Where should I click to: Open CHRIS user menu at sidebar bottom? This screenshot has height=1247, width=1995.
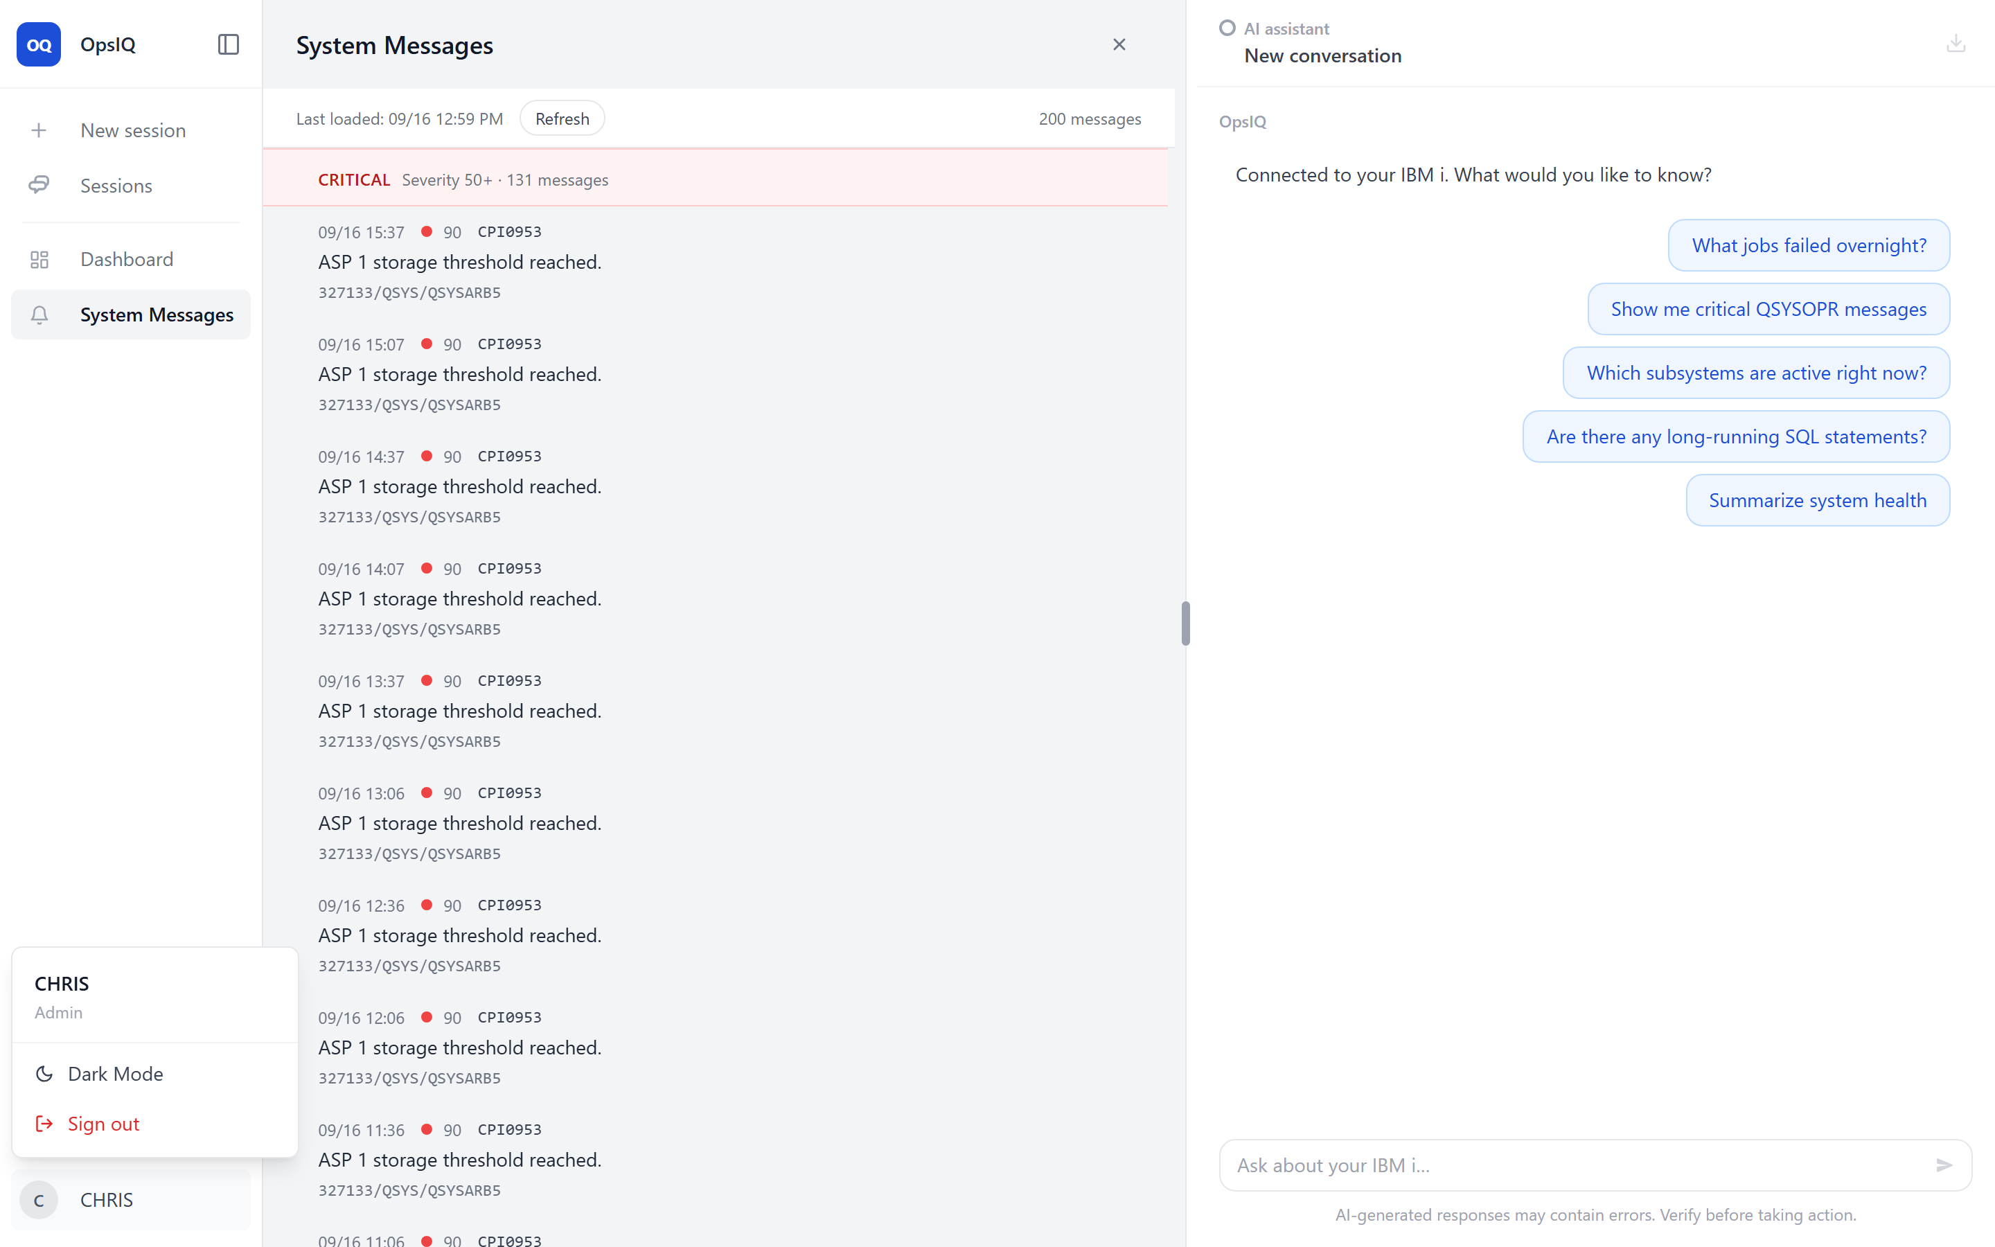(x=130, y=1200)
